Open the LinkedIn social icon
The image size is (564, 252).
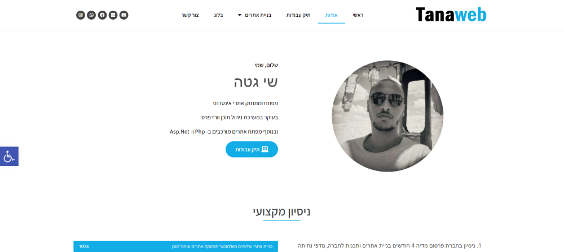click(113, 15)
